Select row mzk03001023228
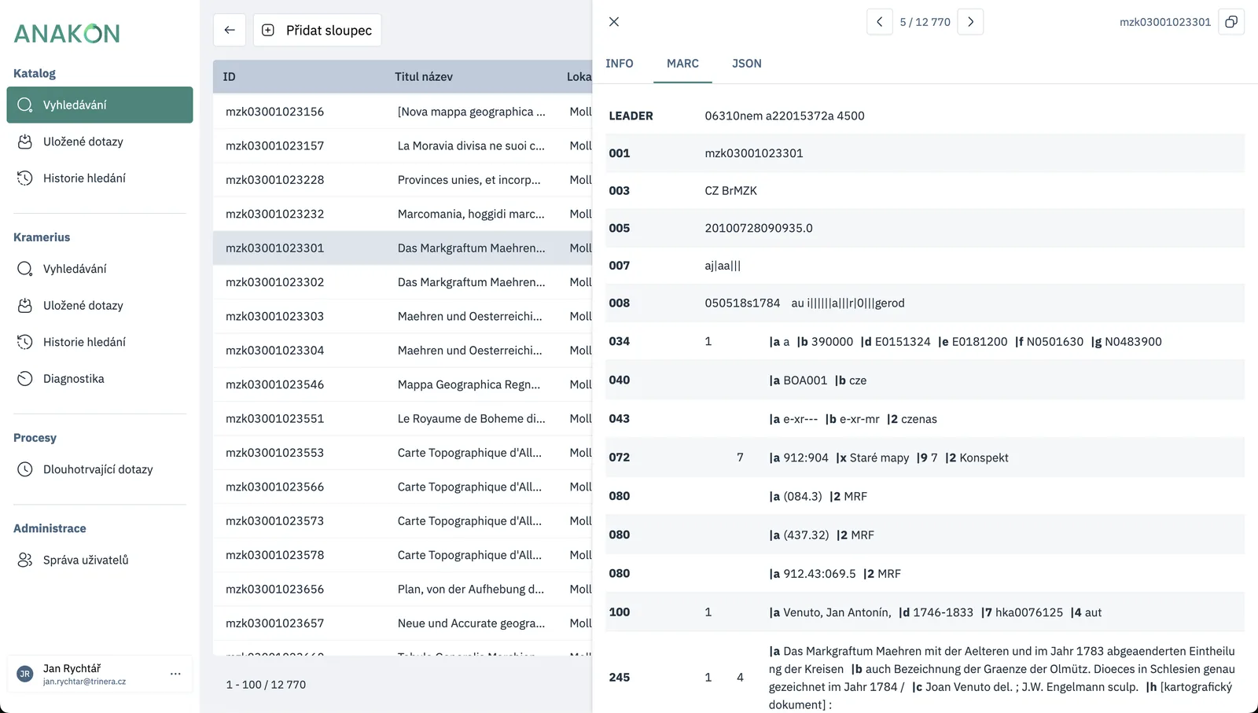The image size is (1258, 713). pyautogui.click(x=403, y=180)
